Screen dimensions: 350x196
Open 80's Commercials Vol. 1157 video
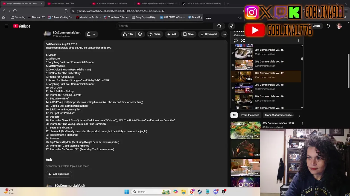pos(278,123)
